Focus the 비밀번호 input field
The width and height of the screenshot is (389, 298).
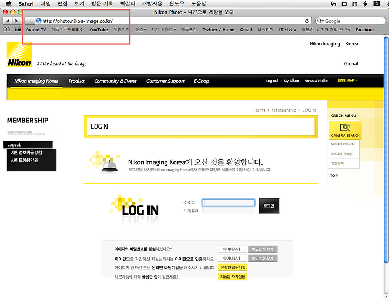(228, 210)
